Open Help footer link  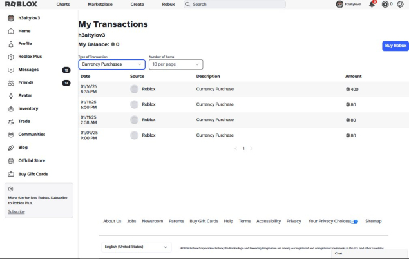[229, 221]
